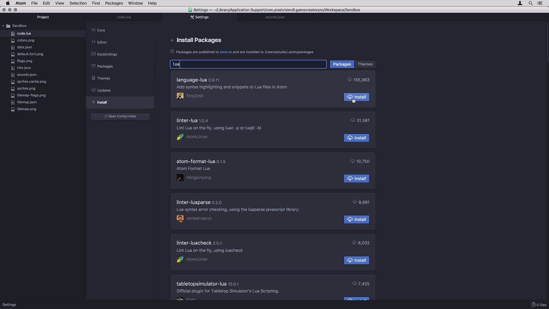The width and height of the screenshot is (549, 309).
Task: Switch to the sounds.json tab
Action: pyautogui.click(x=275, y=17)
